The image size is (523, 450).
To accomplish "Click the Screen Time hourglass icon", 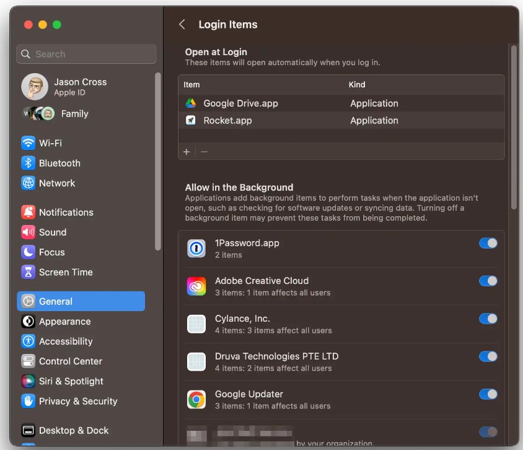I will (x=29, y=272).
